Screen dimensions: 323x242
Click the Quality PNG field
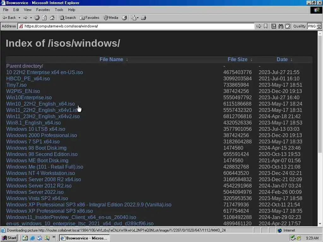[312, 26]
